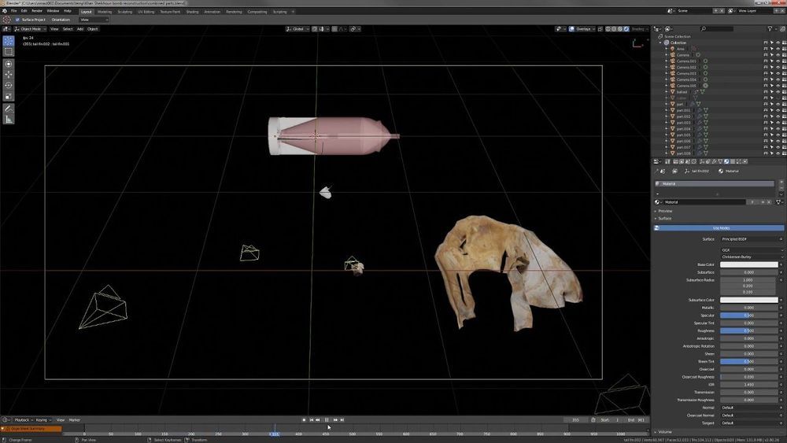Pick the Annotate tool
Image resolution: width=787 pixels, height=443 pixels.
click(x=9, y=108)
